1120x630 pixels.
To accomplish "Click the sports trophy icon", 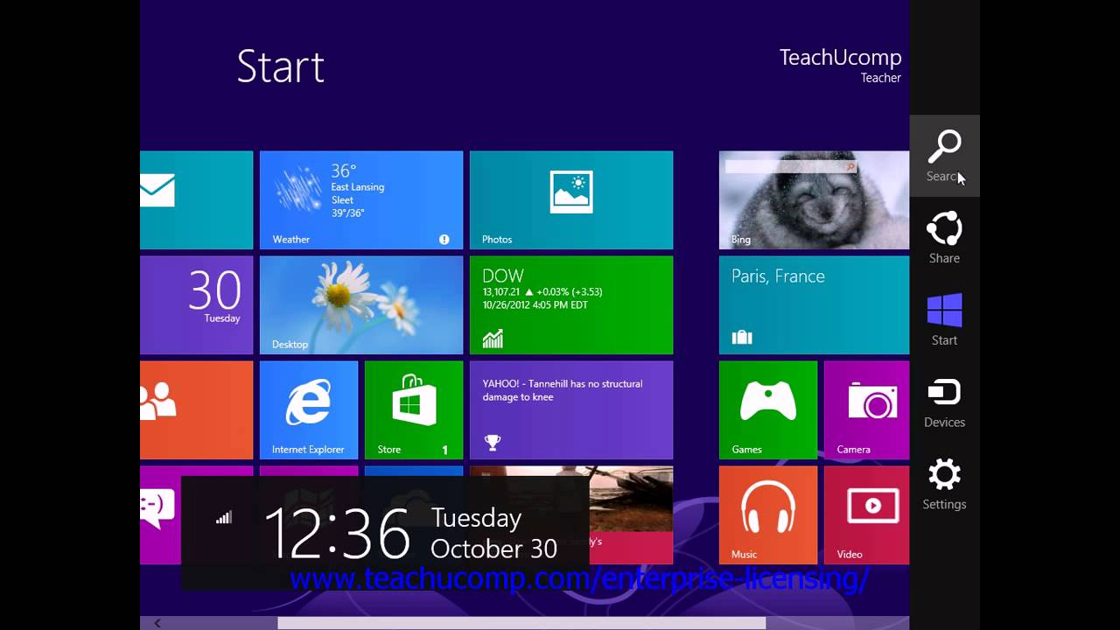I will [493, 443].
